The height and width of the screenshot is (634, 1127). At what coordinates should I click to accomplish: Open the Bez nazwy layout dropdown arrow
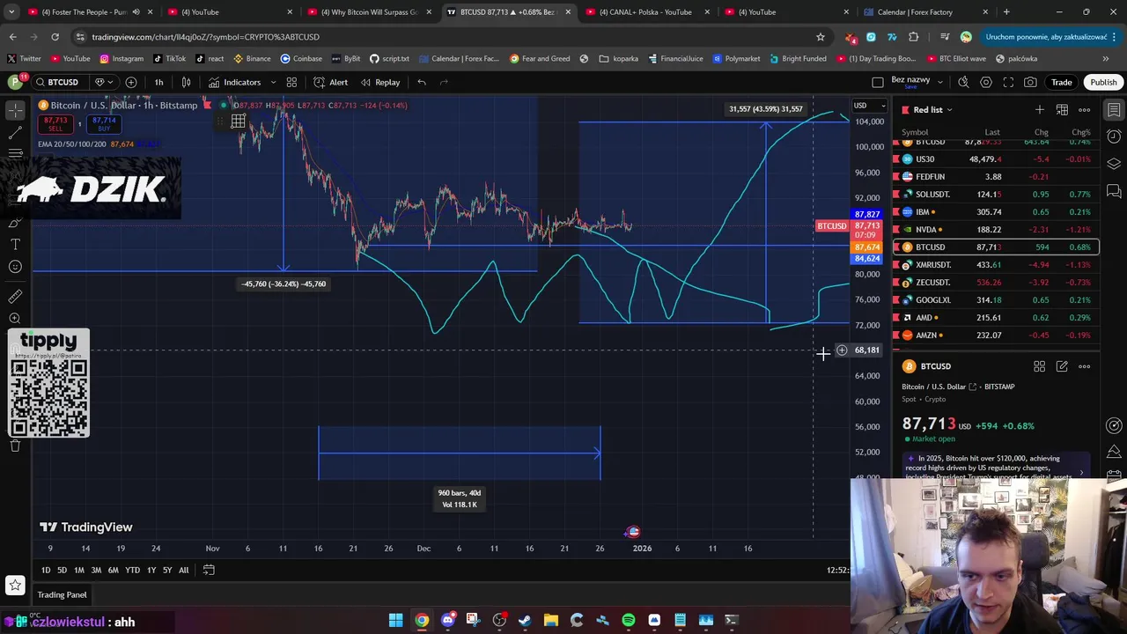point(940,82)
